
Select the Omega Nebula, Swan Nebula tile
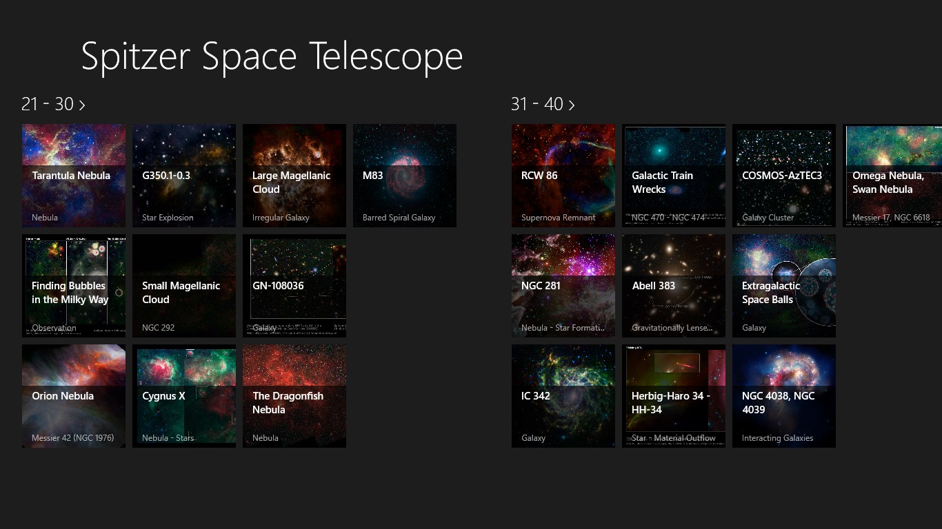coord(892,176)
